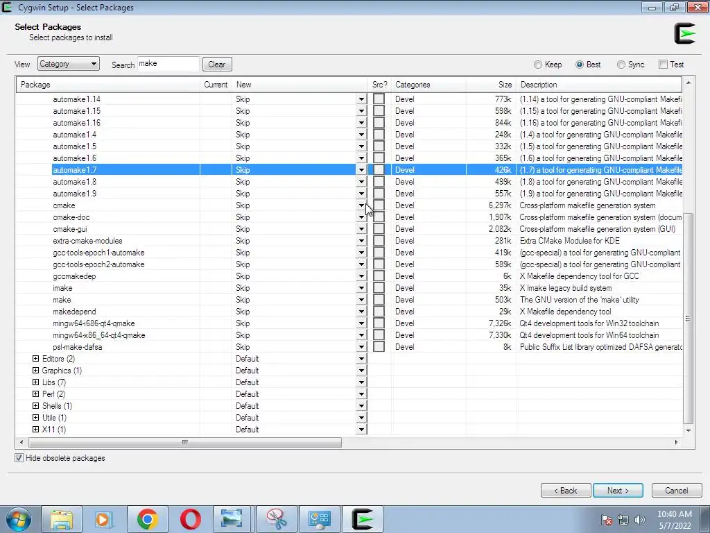This screenshot has height=533, width=710.
Task: Select the automake1.9 package row
Action: point(349,194)
